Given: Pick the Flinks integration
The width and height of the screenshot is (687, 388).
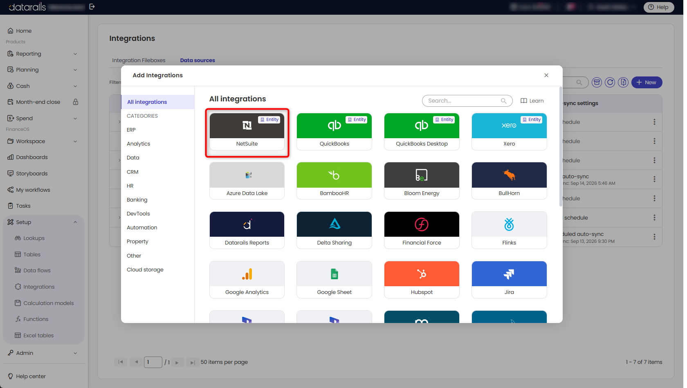Looking at the screenshot, I should point(509,230).
